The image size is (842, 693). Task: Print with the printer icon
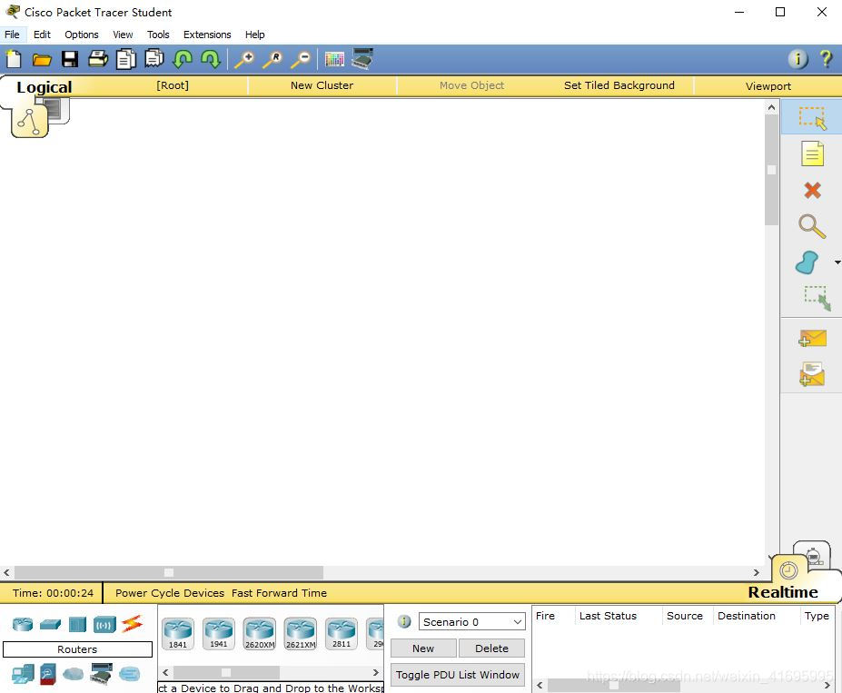coord(98,58)
